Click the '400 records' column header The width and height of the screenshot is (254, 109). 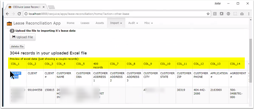coord(100,65)
